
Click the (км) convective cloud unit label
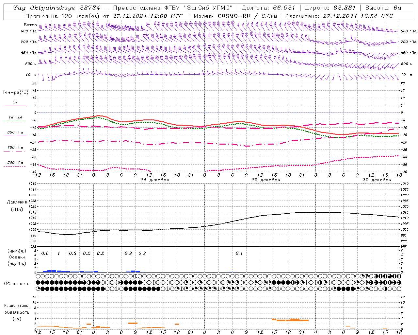coord(17,319)
